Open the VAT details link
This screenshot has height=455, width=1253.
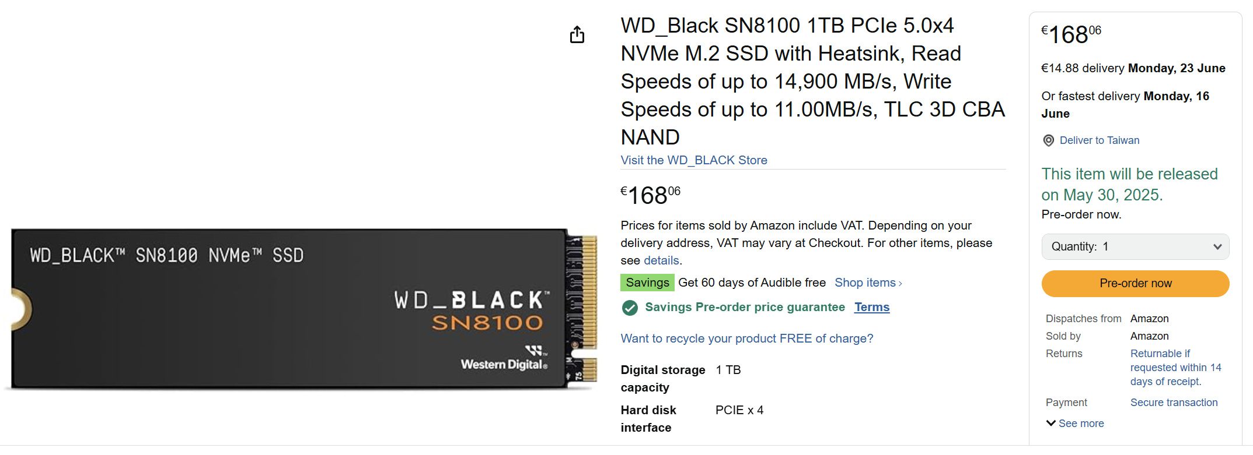pyautogui.click(x=661, y=260)
